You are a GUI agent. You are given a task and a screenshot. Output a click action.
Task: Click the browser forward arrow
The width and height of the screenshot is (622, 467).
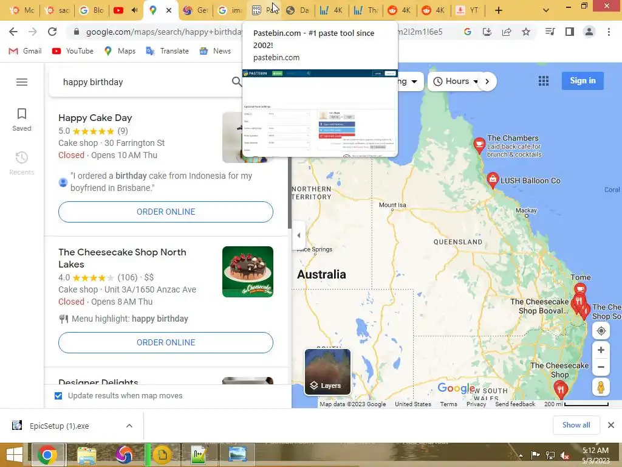point(33,32)
